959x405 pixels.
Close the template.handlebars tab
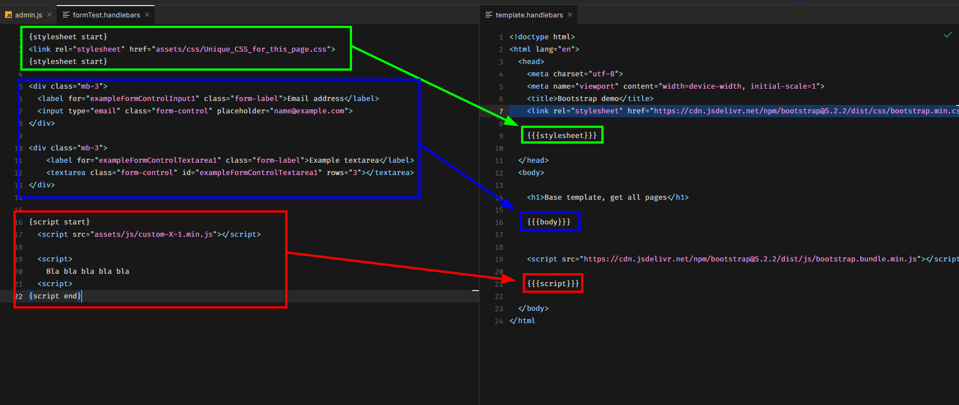[x=570, y=15]
